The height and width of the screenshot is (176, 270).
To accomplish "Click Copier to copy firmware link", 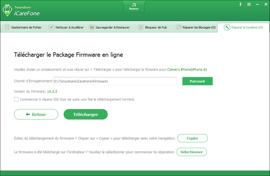I will point(193,138).
